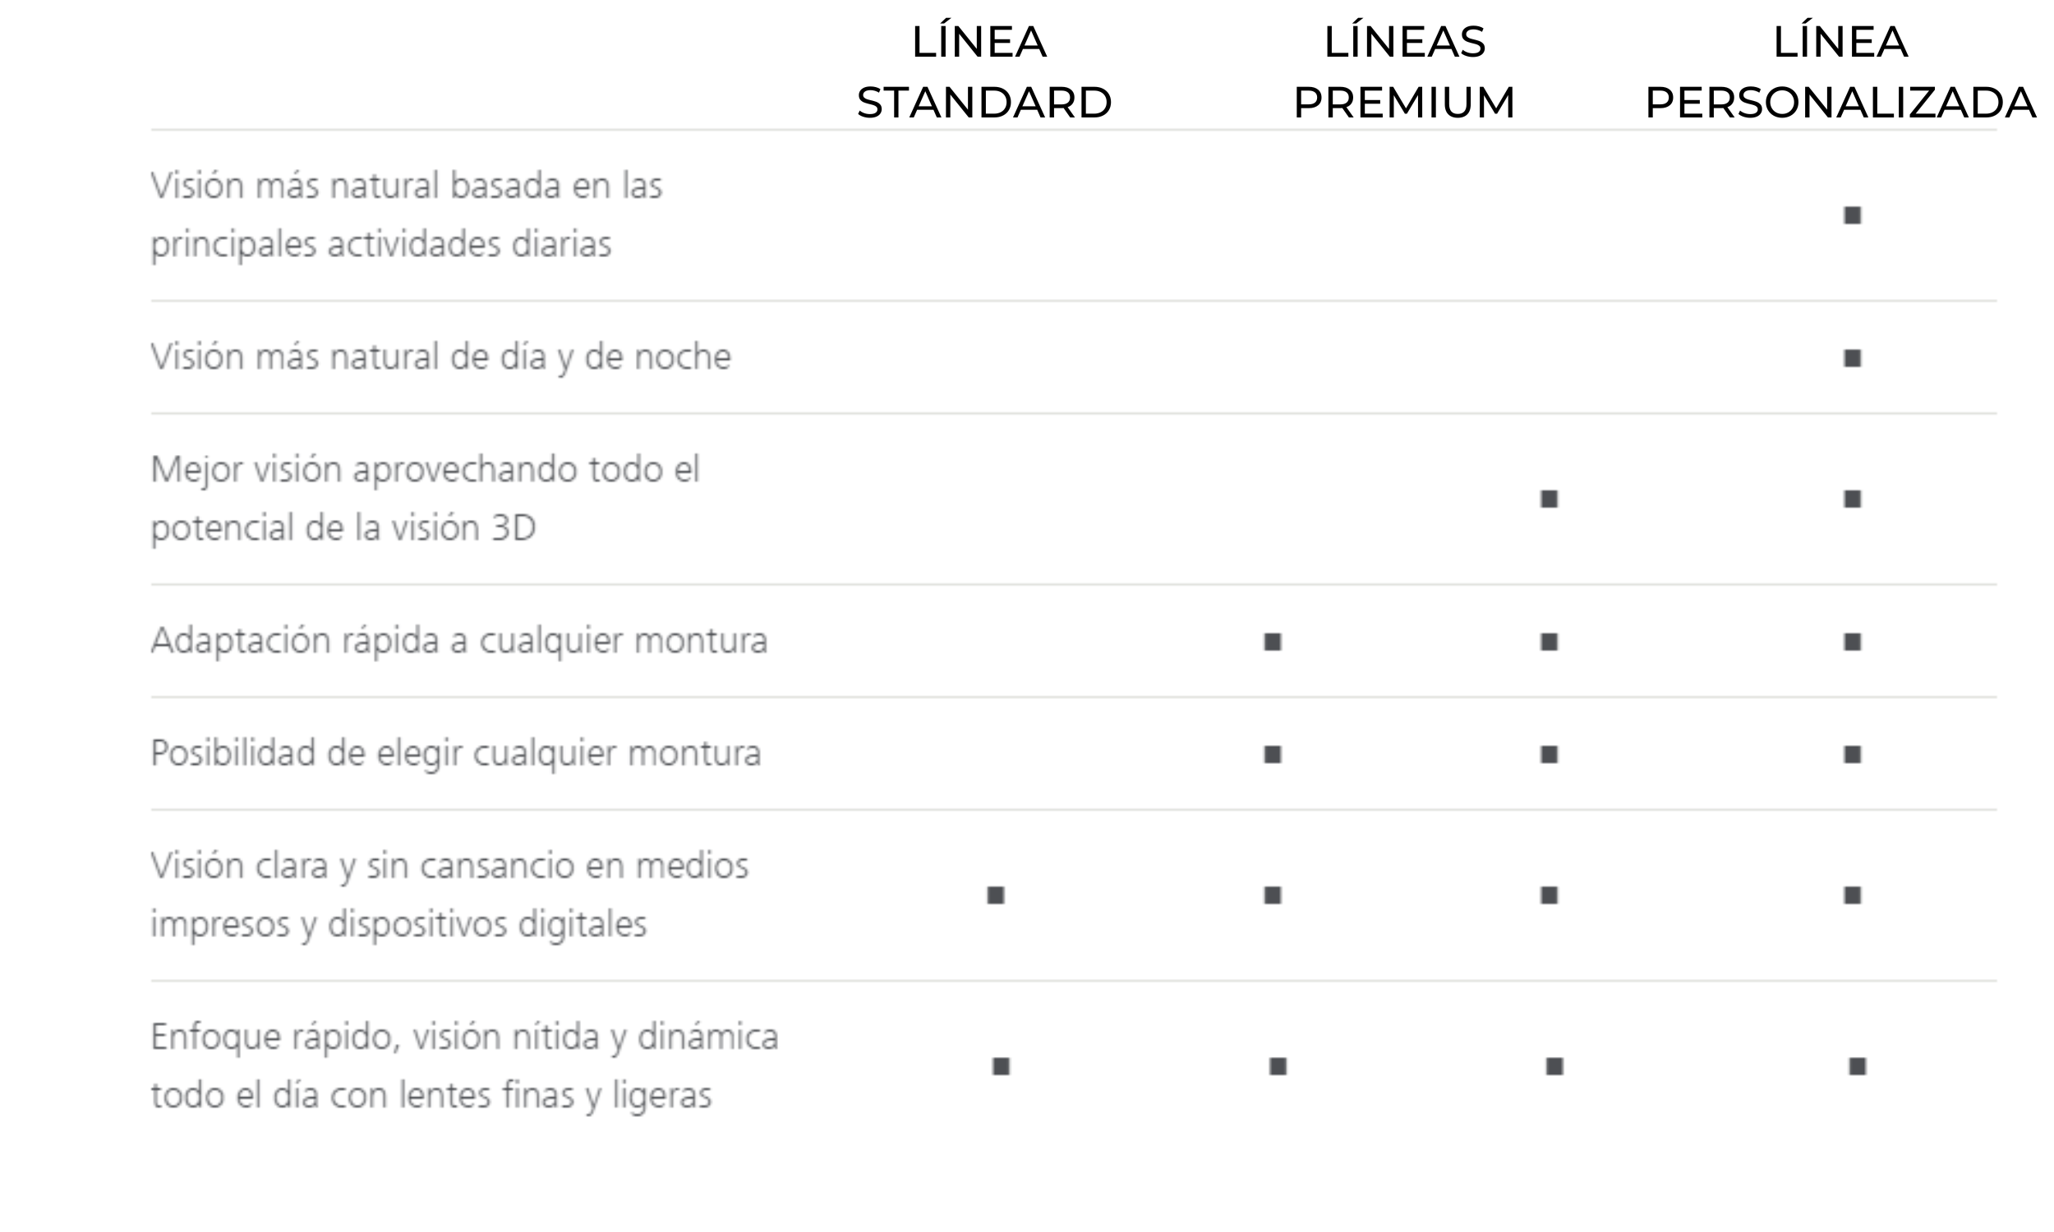Viewport: 2054px width, 1232px height.
Task: Click the Personalizada marker in the 'Visión clara' row
Action: [x=1852, y=896]
